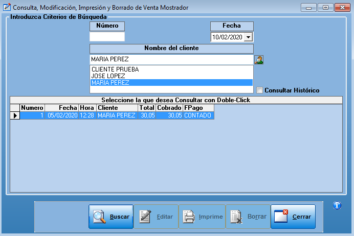Click the Numero column header
Screen dimensions: 354x236
(x=32, y=108)
